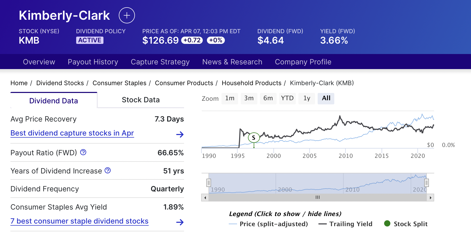
Task: Click the stock split marker on the chart
Action: pos(253,138)
